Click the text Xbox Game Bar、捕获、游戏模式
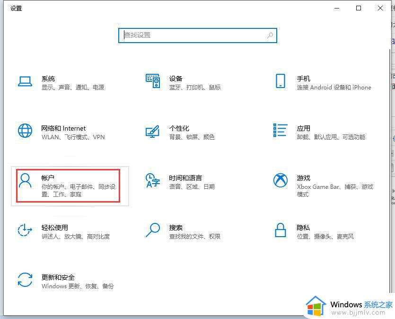 [x=335, y=190]
